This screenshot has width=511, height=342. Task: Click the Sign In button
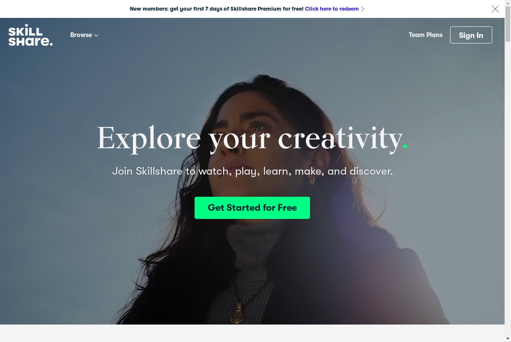point(471,35)
